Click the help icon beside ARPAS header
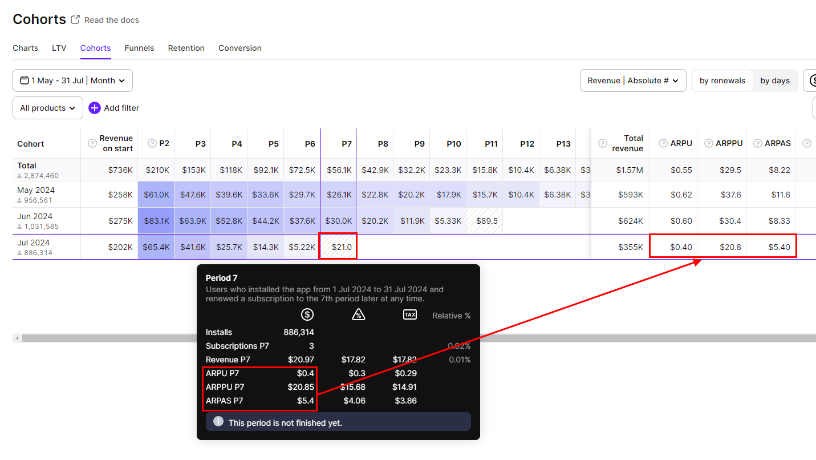Viewport: 816px width, 460px height. pos(758,143)
